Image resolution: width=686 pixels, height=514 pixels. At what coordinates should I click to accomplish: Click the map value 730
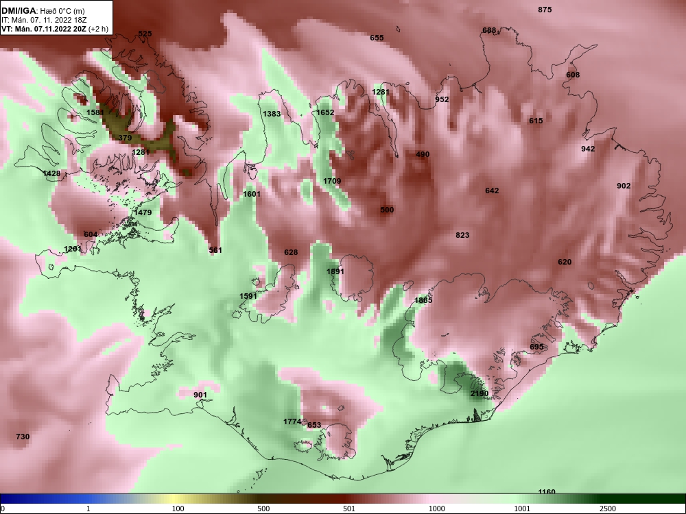[23, 437]
